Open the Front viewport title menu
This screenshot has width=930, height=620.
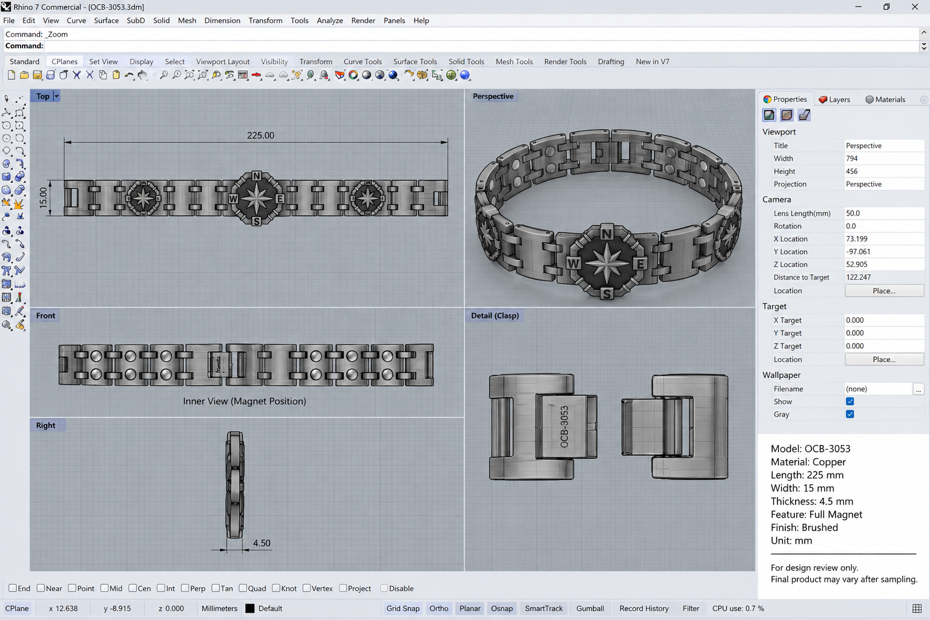click(x=45, y=315)
